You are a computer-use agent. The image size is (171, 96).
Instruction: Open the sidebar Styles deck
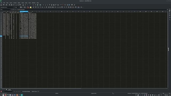pyautogui.click(x=170, y=13)
